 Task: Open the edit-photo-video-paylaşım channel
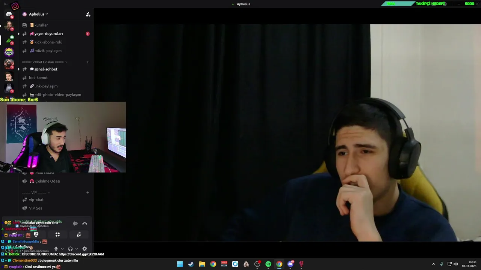tap(56, 95)
